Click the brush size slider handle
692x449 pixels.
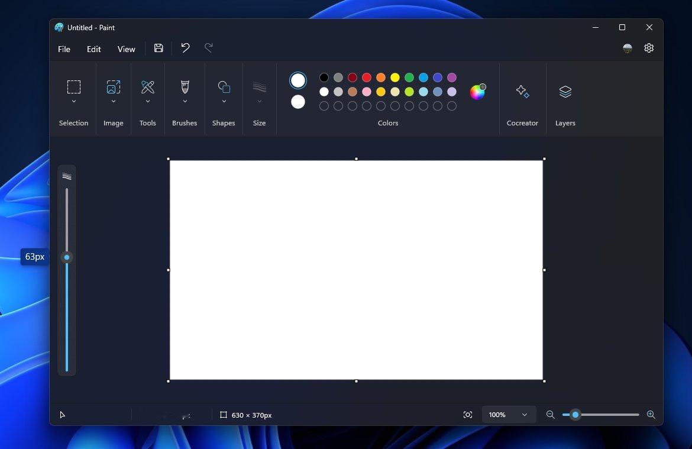point(67,257)
